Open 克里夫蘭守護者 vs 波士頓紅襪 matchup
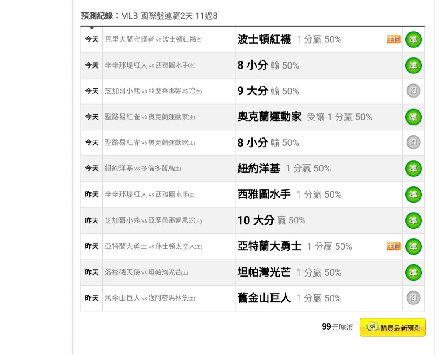Image resolution: width=448 pixels, height=355 pixels. [153, 39]
